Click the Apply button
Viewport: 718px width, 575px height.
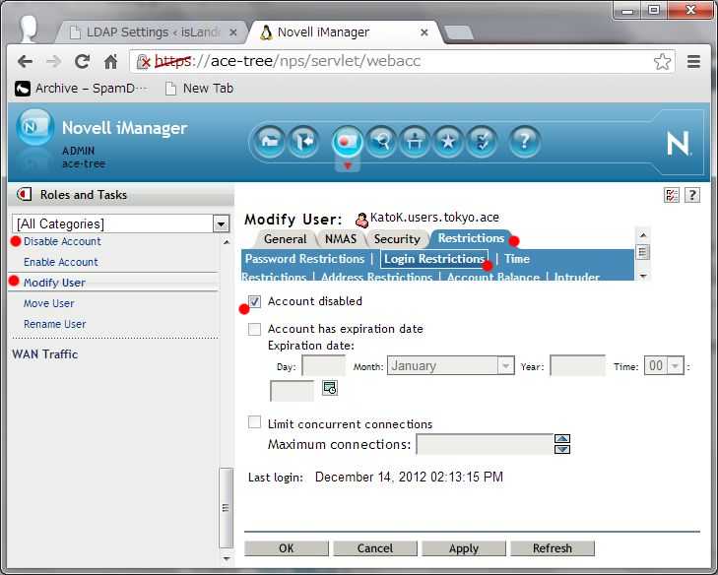[x=464, y=548]
